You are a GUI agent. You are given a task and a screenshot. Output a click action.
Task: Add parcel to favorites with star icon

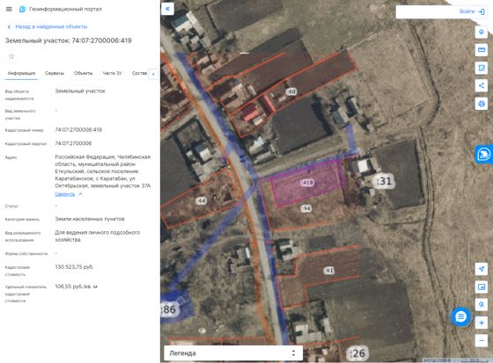pos(11,56)
